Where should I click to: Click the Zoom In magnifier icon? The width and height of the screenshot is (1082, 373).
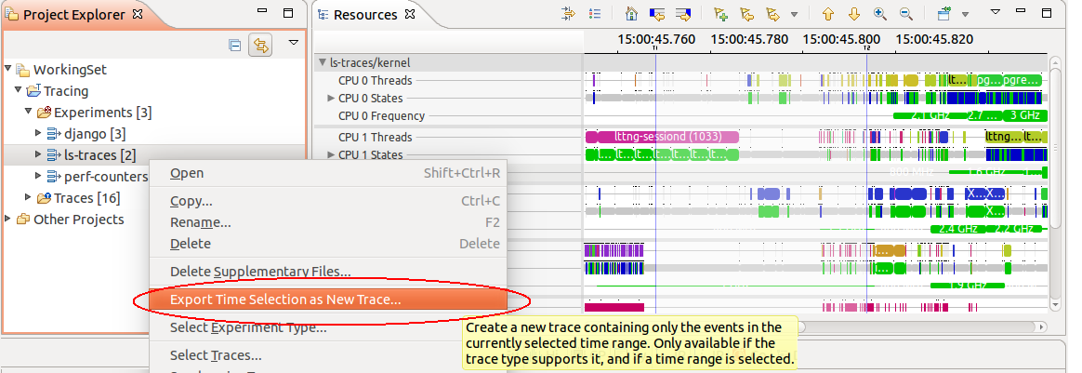tap(880, 15)
